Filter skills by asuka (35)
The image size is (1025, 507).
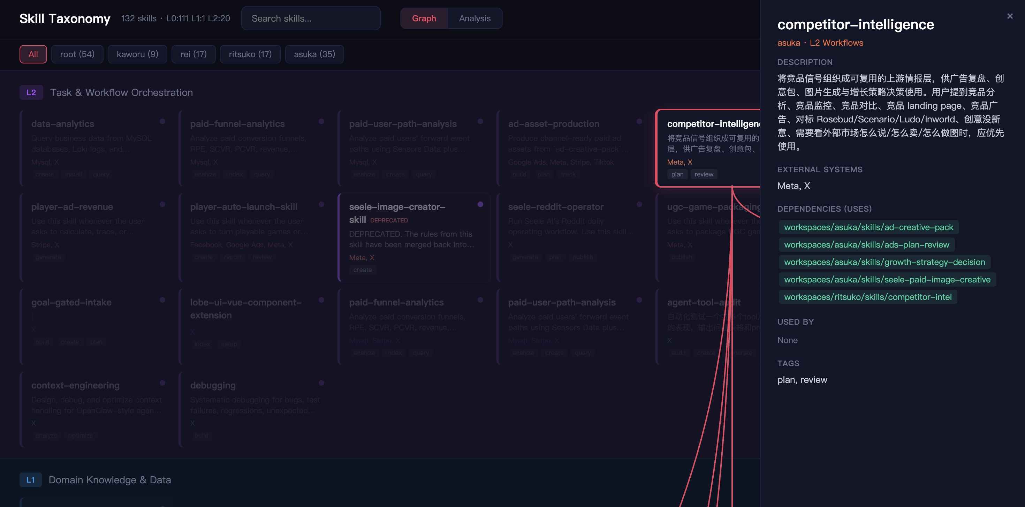pyautogui.click(x=314, y=54)
